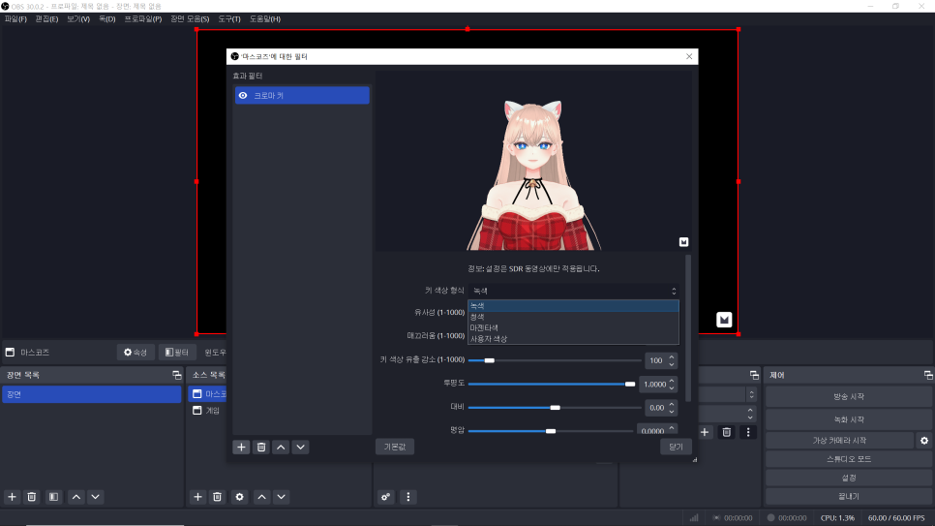Select 청색 in the key color list
Viewport: 935px width, 526px height.
coord(573,317)
